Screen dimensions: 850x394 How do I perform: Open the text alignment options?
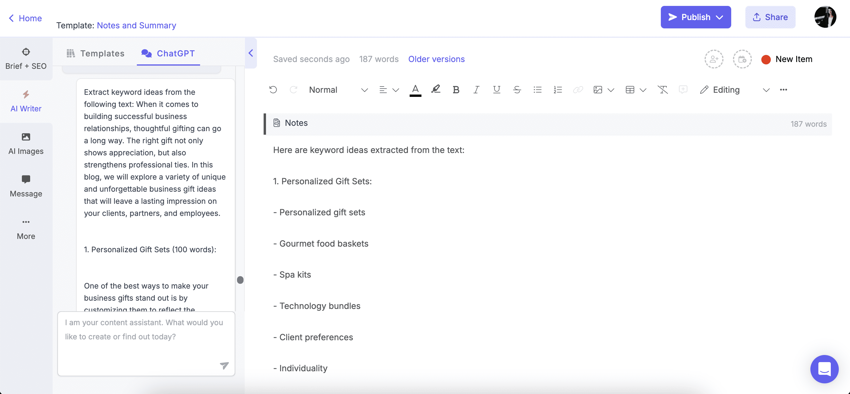click(383, 90)
